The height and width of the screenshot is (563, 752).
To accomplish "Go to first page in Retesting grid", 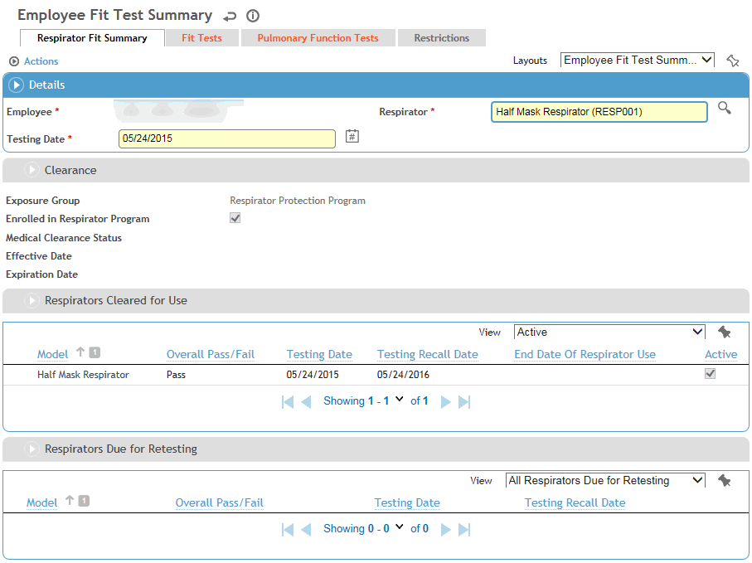I will click(x=288, y=529).
